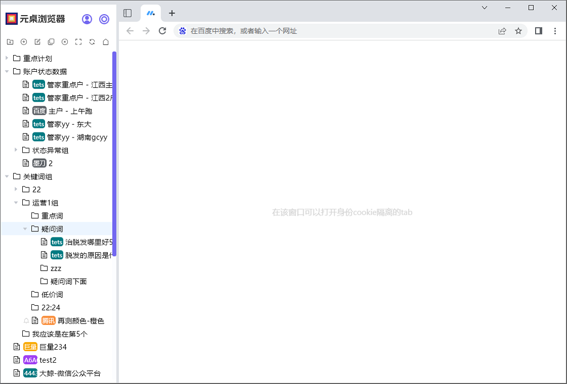Screen dimensions: 567x384
Task: Collapse the 疑问词 folder arrow
Action: coord(25,228)
